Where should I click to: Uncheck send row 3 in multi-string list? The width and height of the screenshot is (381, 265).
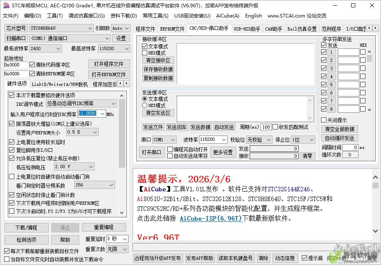coord(323,68)
